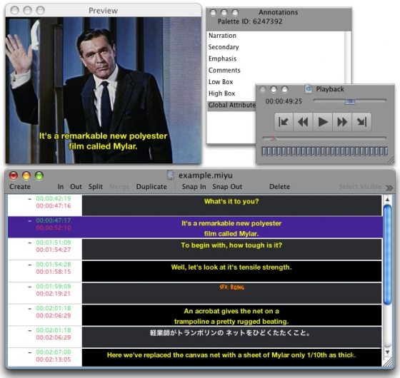Open the toolbar overflow chevron

[389, 188]
